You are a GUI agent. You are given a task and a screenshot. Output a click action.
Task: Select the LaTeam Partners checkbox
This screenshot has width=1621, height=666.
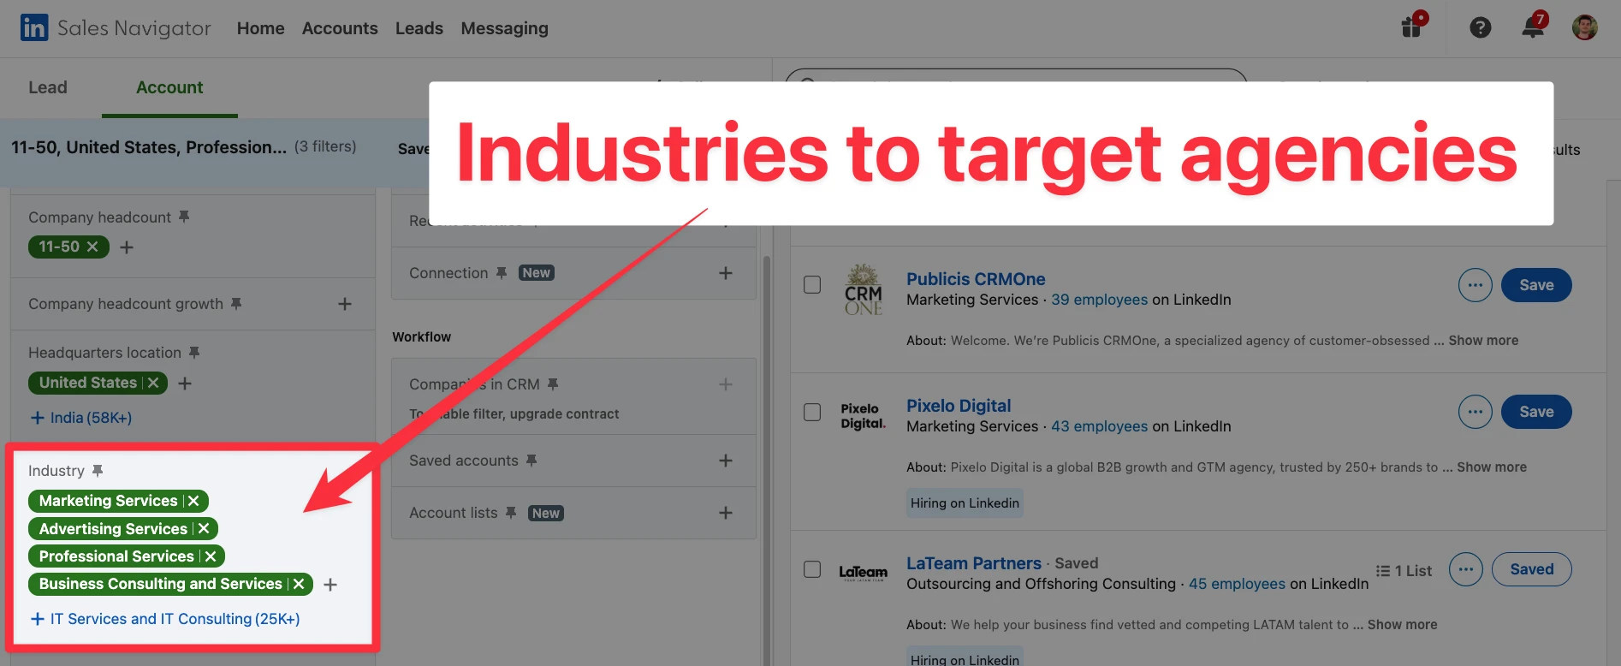[812, 569]
